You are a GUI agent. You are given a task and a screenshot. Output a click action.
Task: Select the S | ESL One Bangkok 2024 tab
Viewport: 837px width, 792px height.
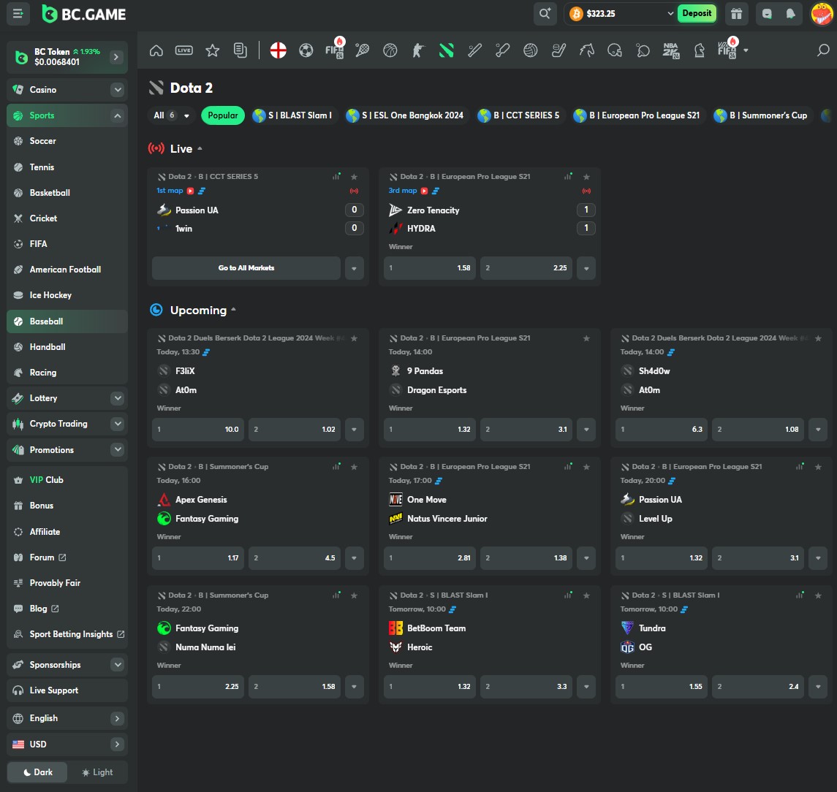tap(405, 115)
